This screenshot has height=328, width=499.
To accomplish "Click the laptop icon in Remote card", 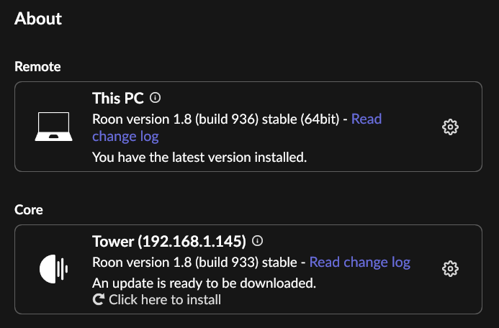I will coord(53,127).
